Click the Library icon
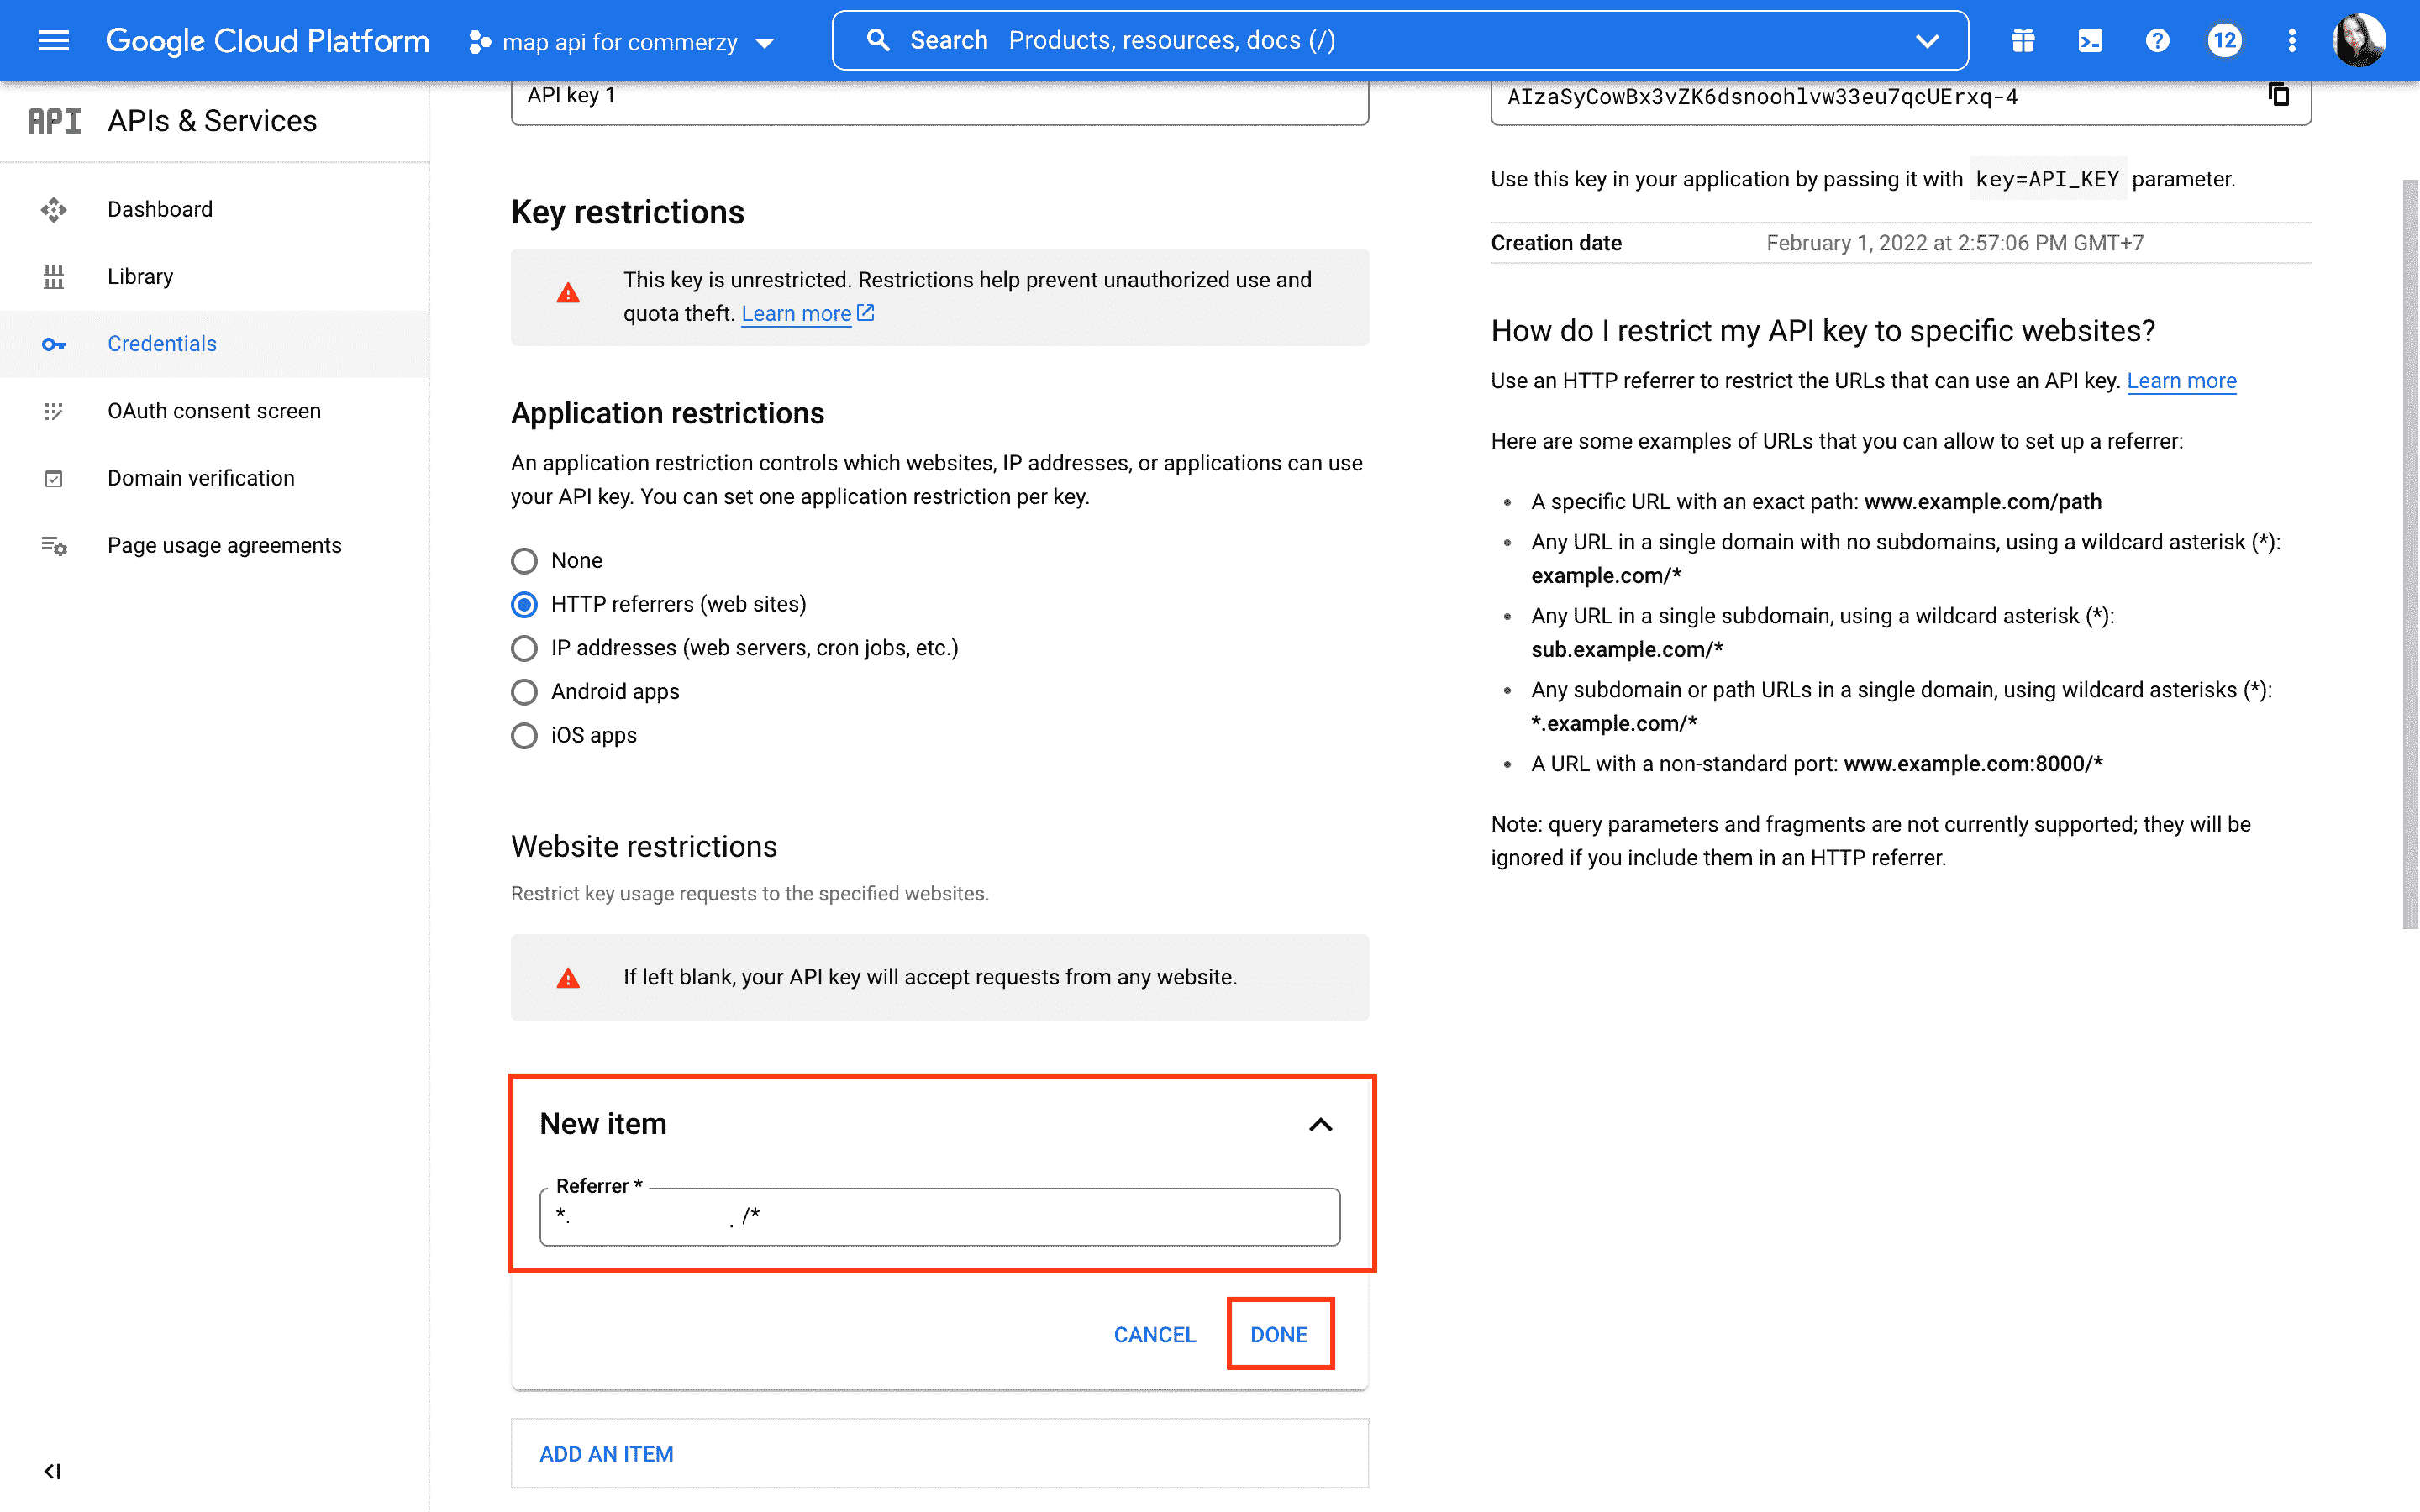2420x1512 pixels. tap(54, 277)
